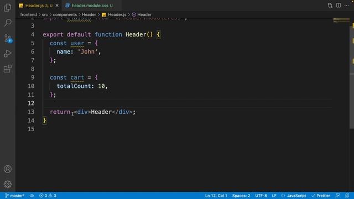Image resolution: width=354 pixels, height=199 pixels.
Task: Open the Search view icon
Action: click(x=8, y=23)
